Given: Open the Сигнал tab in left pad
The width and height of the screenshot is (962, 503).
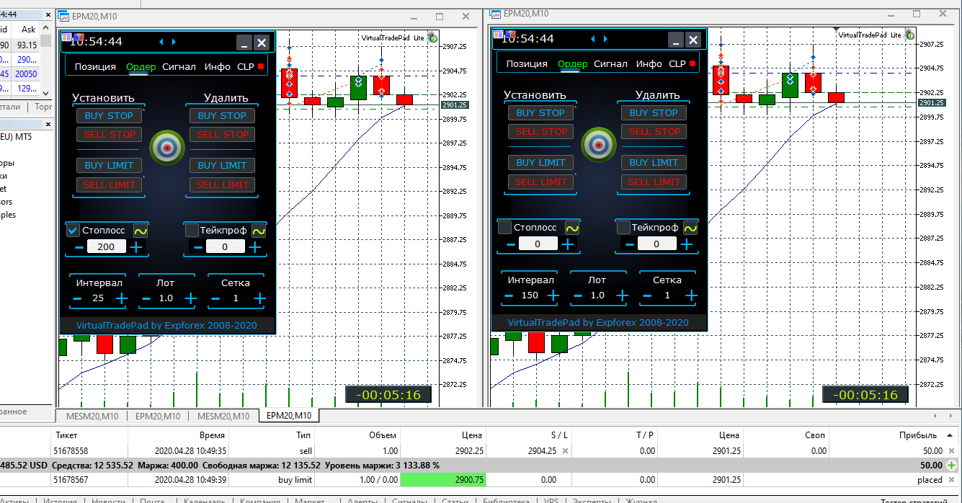Looking at the screenshot, I should click(x=179, y=66).
